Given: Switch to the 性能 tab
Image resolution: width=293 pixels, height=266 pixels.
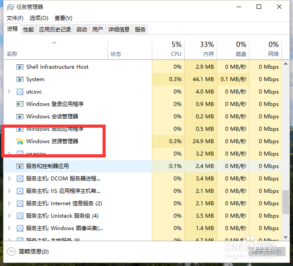Looking at the screenshot, I should click(28, 30).
